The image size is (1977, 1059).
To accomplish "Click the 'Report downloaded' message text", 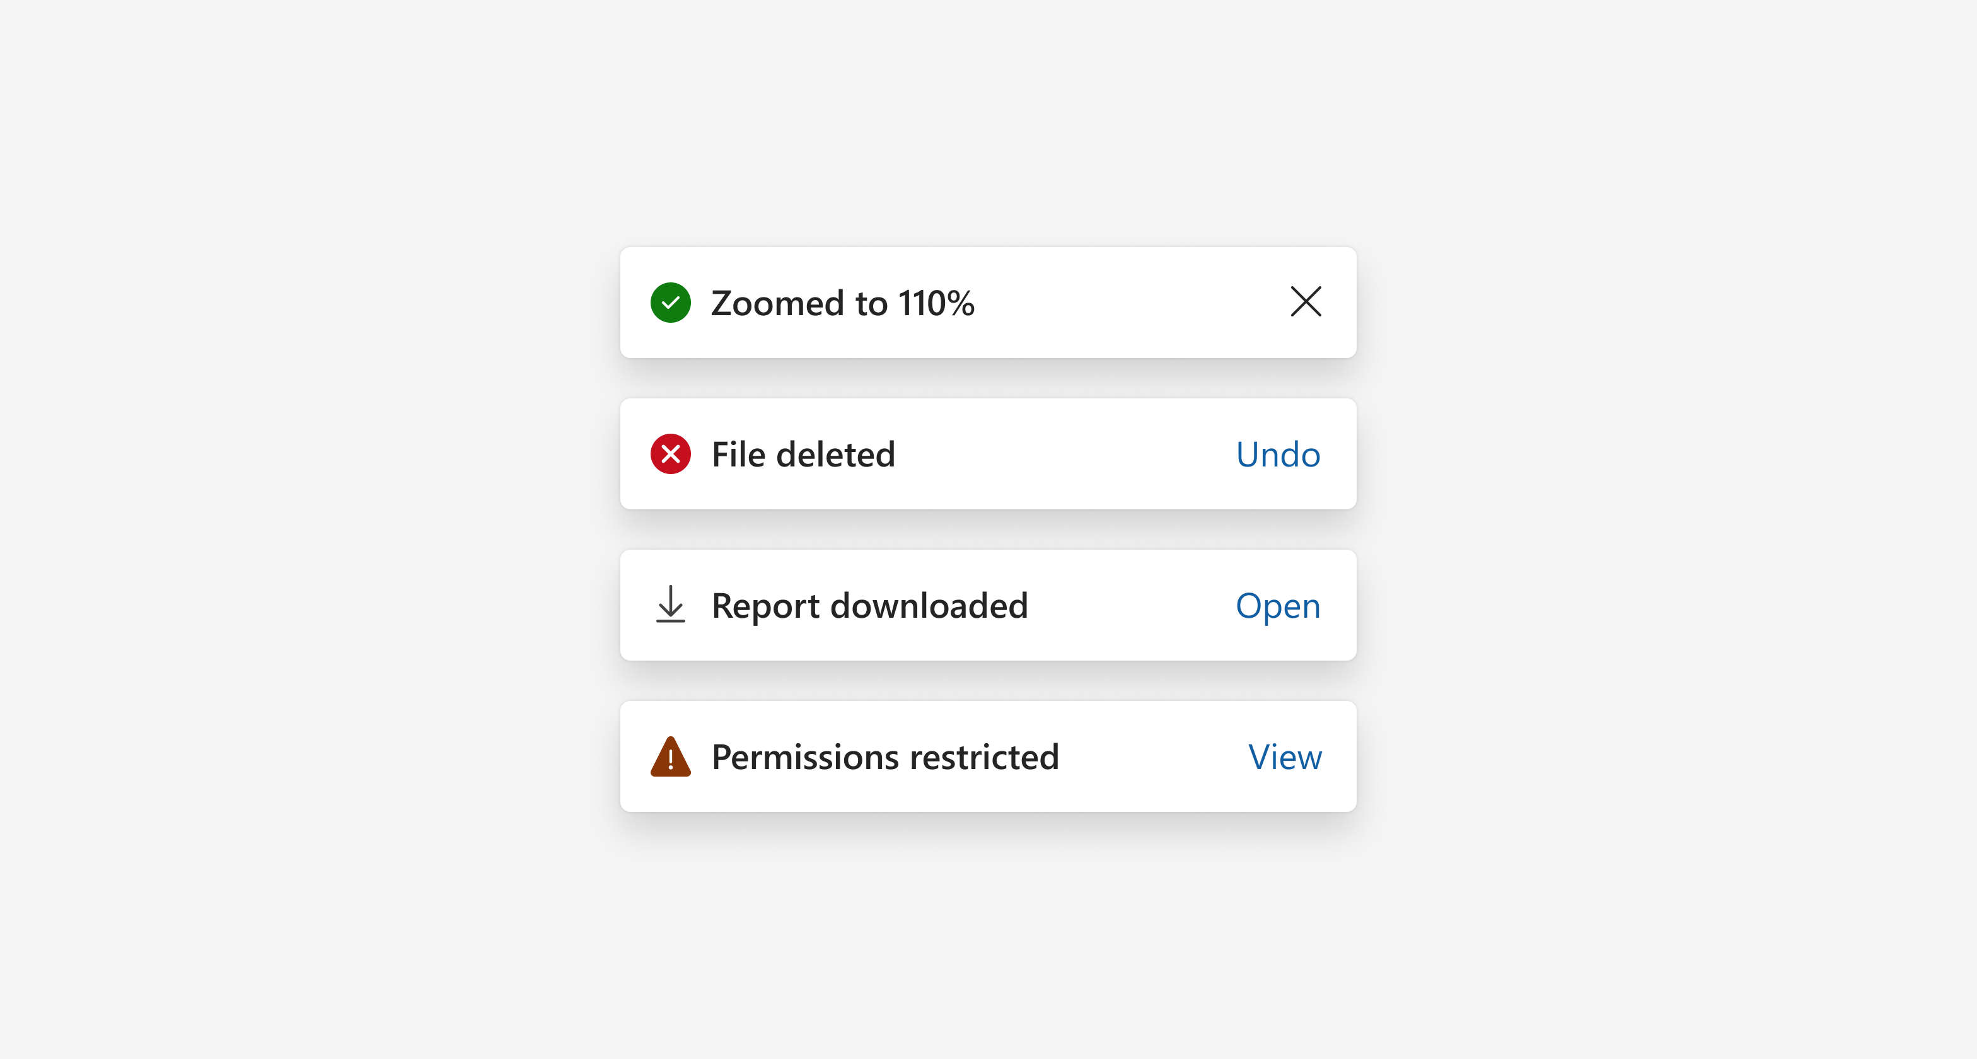I will pos(869,606).
